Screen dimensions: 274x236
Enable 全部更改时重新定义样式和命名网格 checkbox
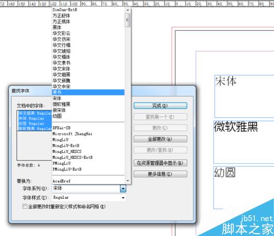click(x=25, y=206)
